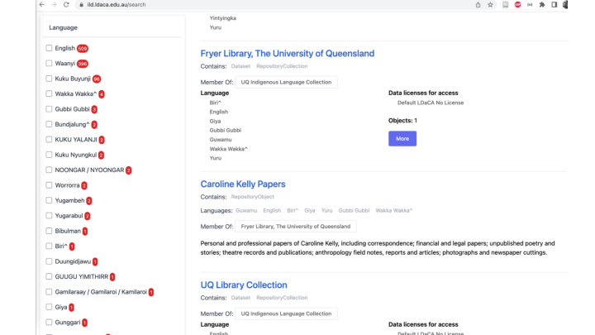Click UQ Indigenous Language Collection under UQ Library Collection
This screenshot has width=595, height=335.
point(286,313)
